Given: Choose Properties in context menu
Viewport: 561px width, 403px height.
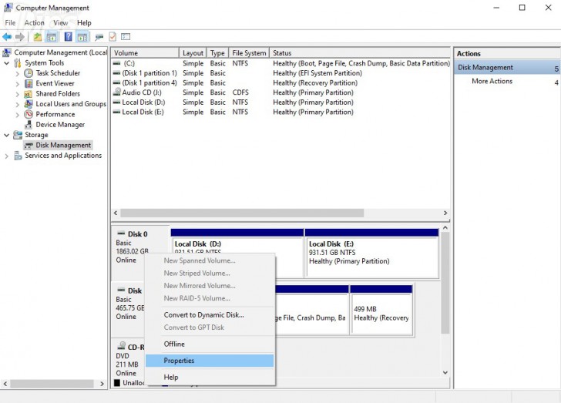Looking at the screenshot, I should 210,361.
